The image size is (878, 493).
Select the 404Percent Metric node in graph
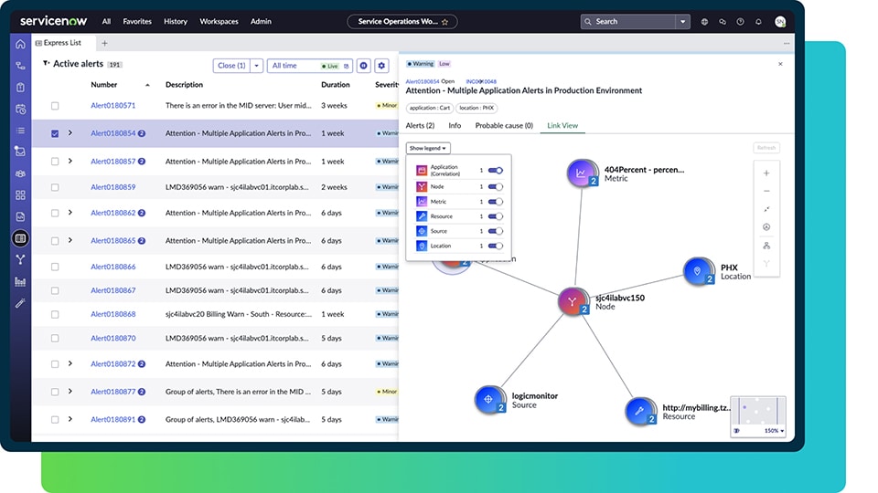(x=582, y=173)
